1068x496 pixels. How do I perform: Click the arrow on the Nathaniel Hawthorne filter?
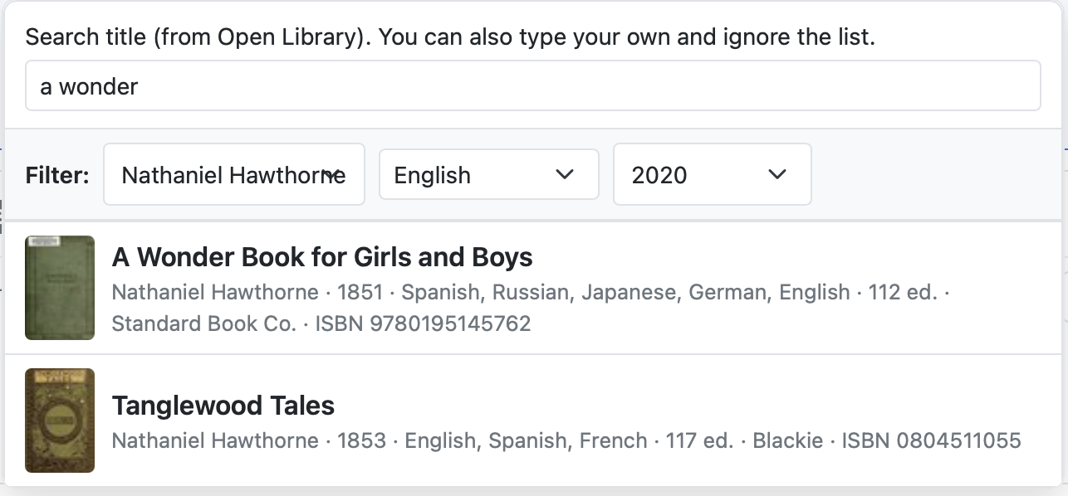332,175
